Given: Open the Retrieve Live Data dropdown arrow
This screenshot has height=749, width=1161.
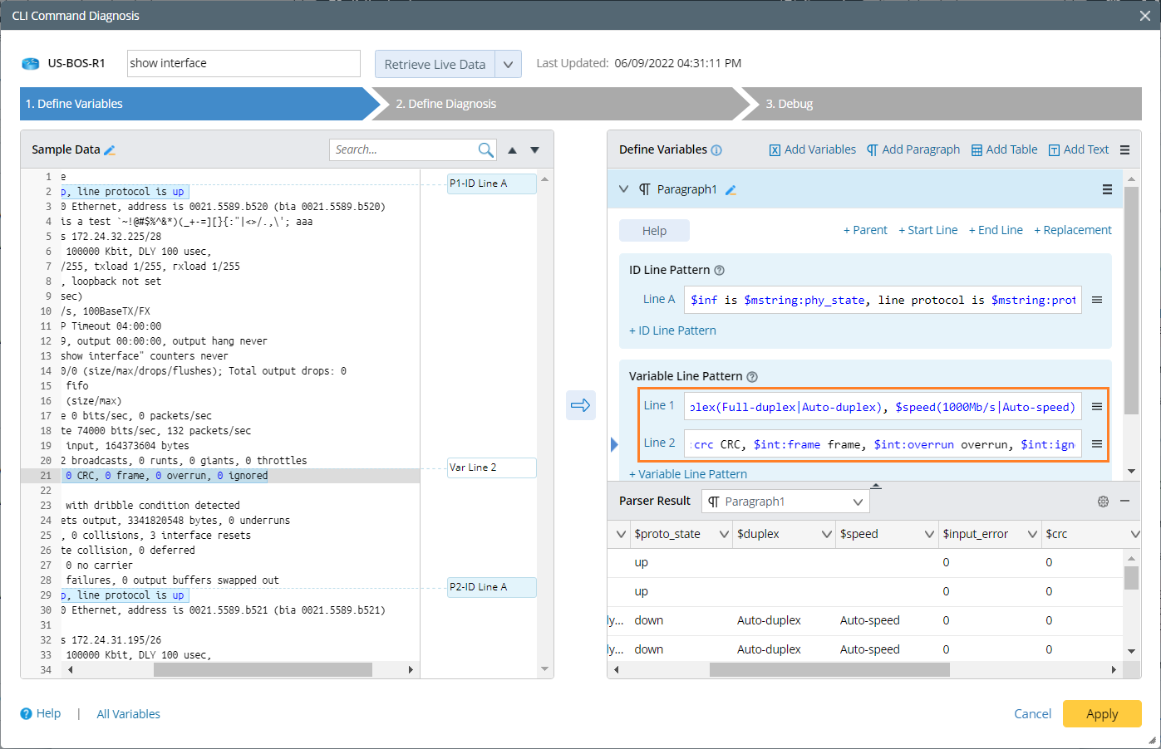Looking at the screenshot, I should (509, 64).
